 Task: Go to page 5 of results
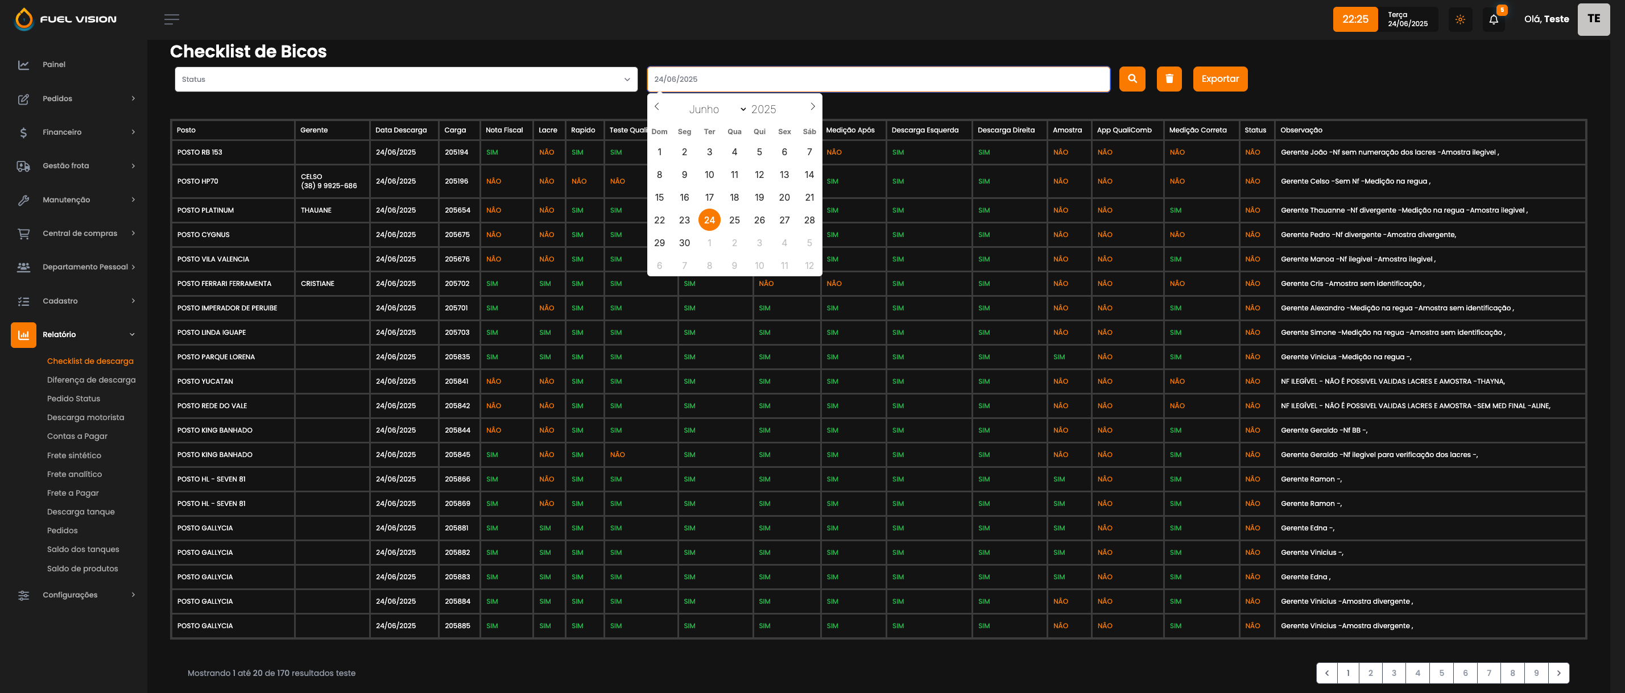[1441, 673]
